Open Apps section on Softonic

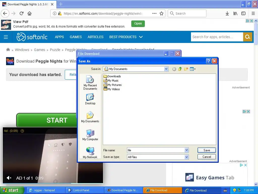[x=59, y=37]
